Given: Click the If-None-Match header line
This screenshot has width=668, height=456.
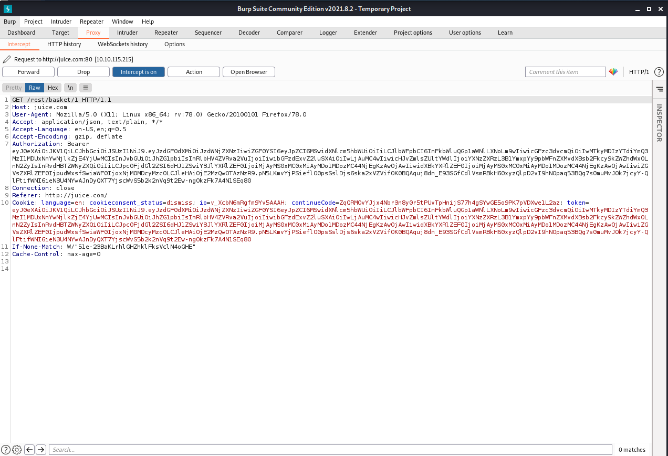Looking at the screenshot, I should pos(103,247).
